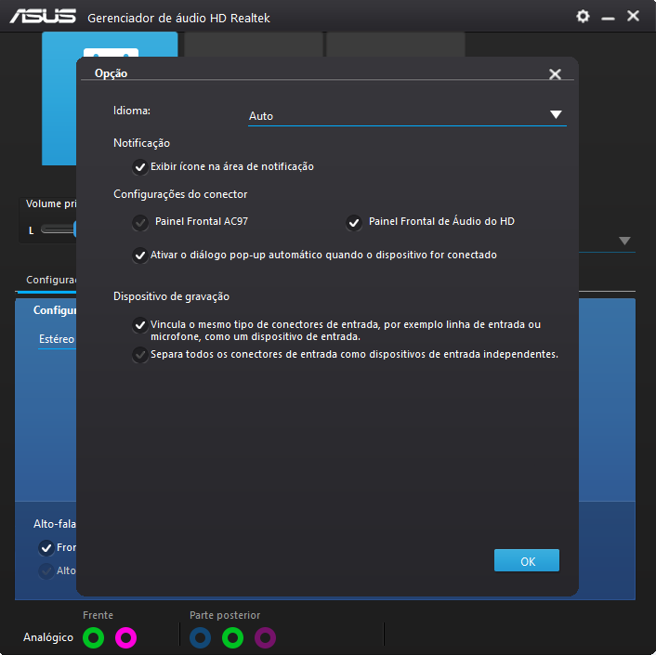Image resolution: width=656 pixels, height=655 pixels.
Task: Toggle Exibir ícone na área de notificação
Action: (140, 167)
